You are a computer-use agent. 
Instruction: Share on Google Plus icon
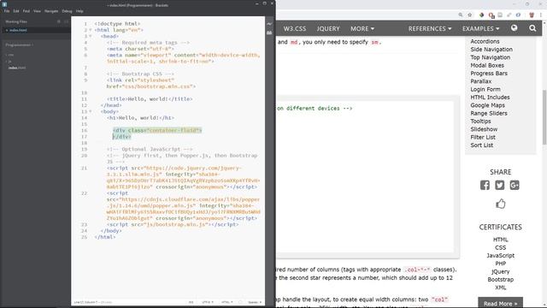[x=515, y=185]
